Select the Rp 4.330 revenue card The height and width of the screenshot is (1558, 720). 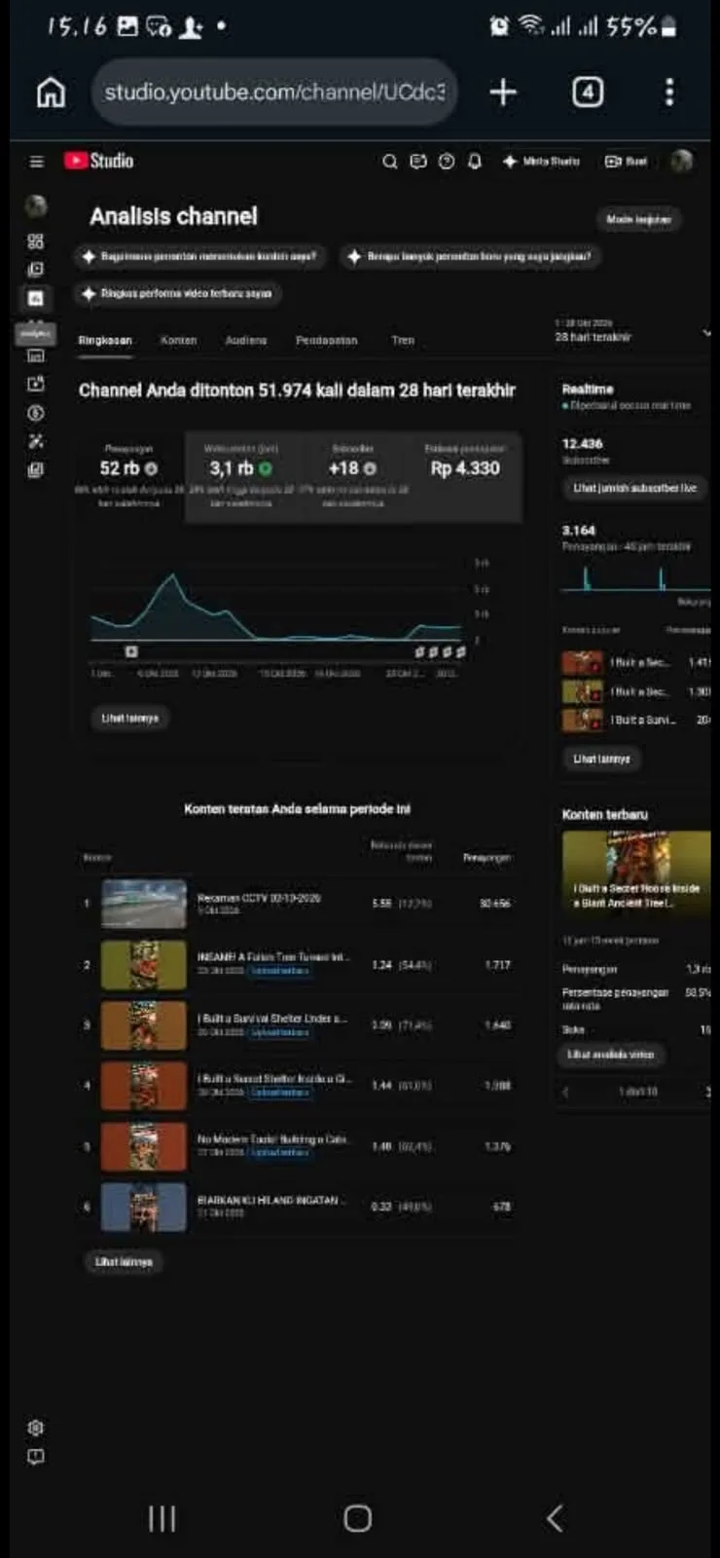(465, 477)
